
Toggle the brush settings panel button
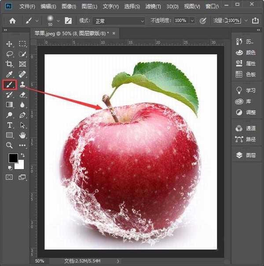tap(68, 21)
